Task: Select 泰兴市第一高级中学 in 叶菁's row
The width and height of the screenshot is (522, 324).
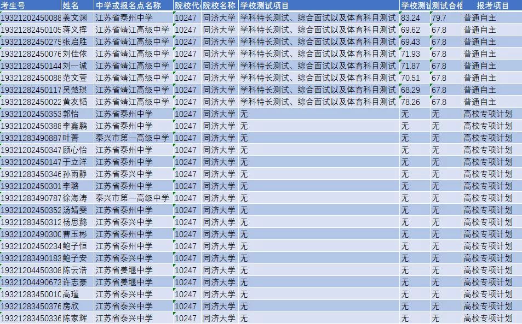Action: pos(133,138)
